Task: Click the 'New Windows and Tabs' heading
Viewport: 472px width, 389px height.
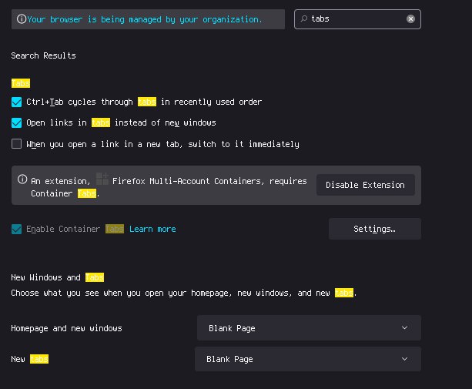Action: [x=58, y=277]
